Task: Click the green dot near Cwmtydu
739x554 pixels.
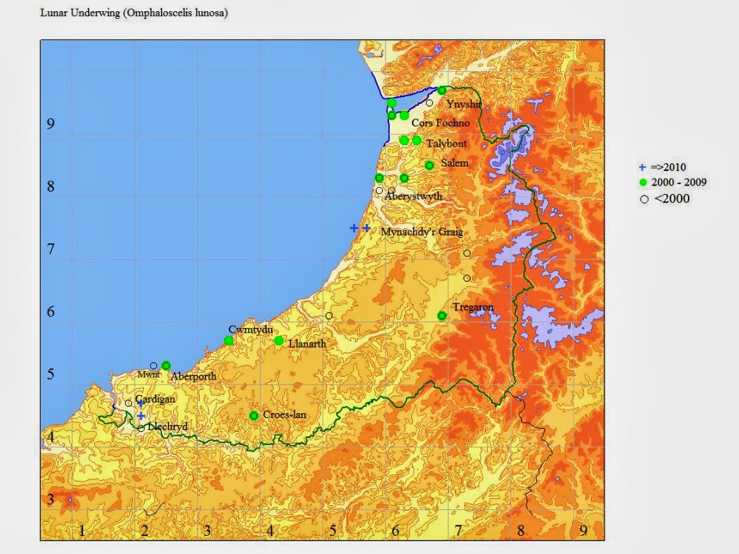Action: click(229, 339)
